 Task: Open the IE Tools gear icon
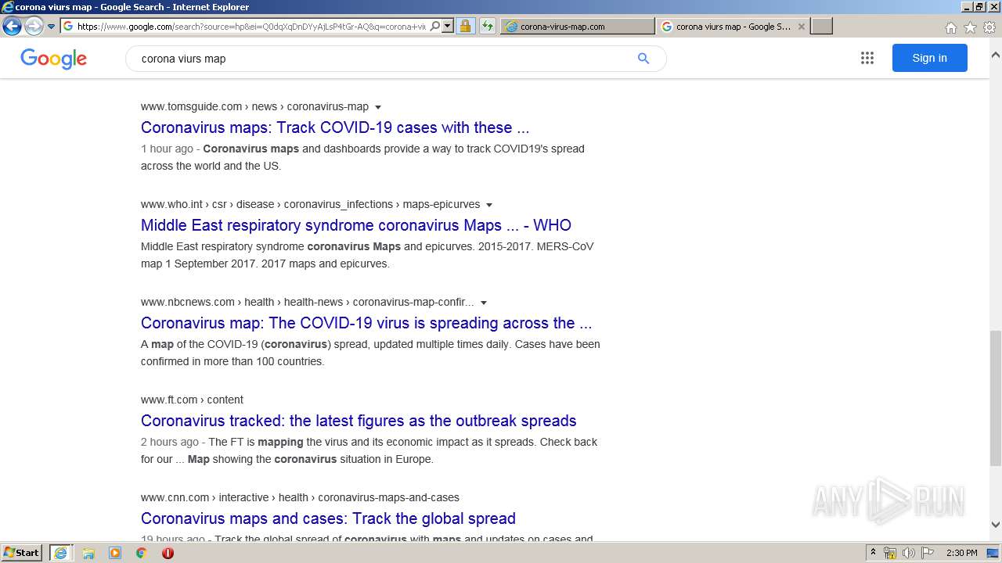tap(989, 27)
